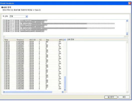
Task: Select log line 12:05:44 CC:6
Action: [x=24, y=22]
